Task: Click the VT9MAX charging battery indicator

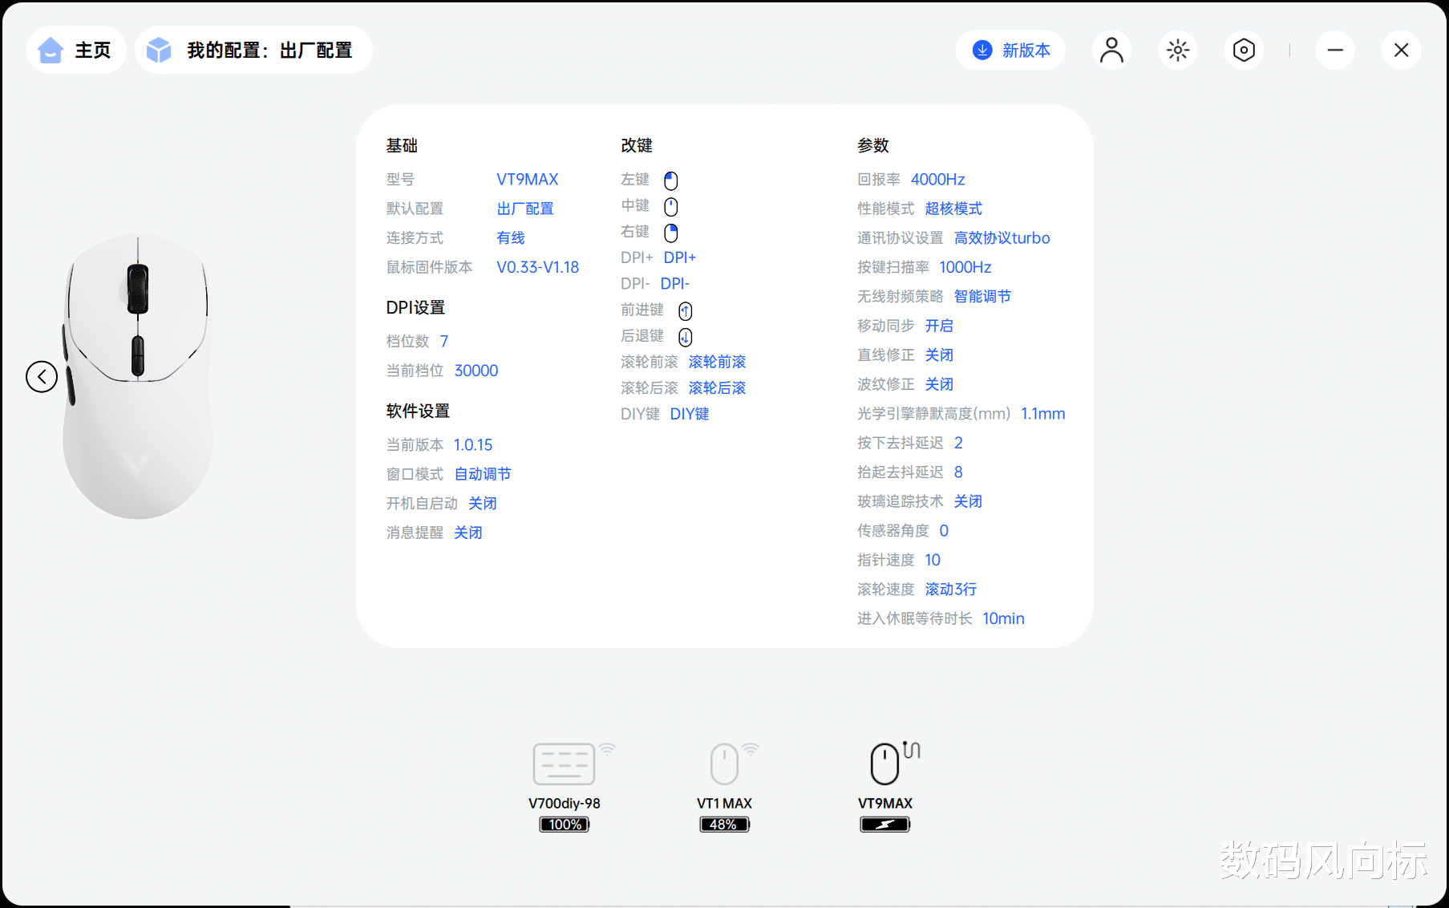Action: [x=885, y=825]
